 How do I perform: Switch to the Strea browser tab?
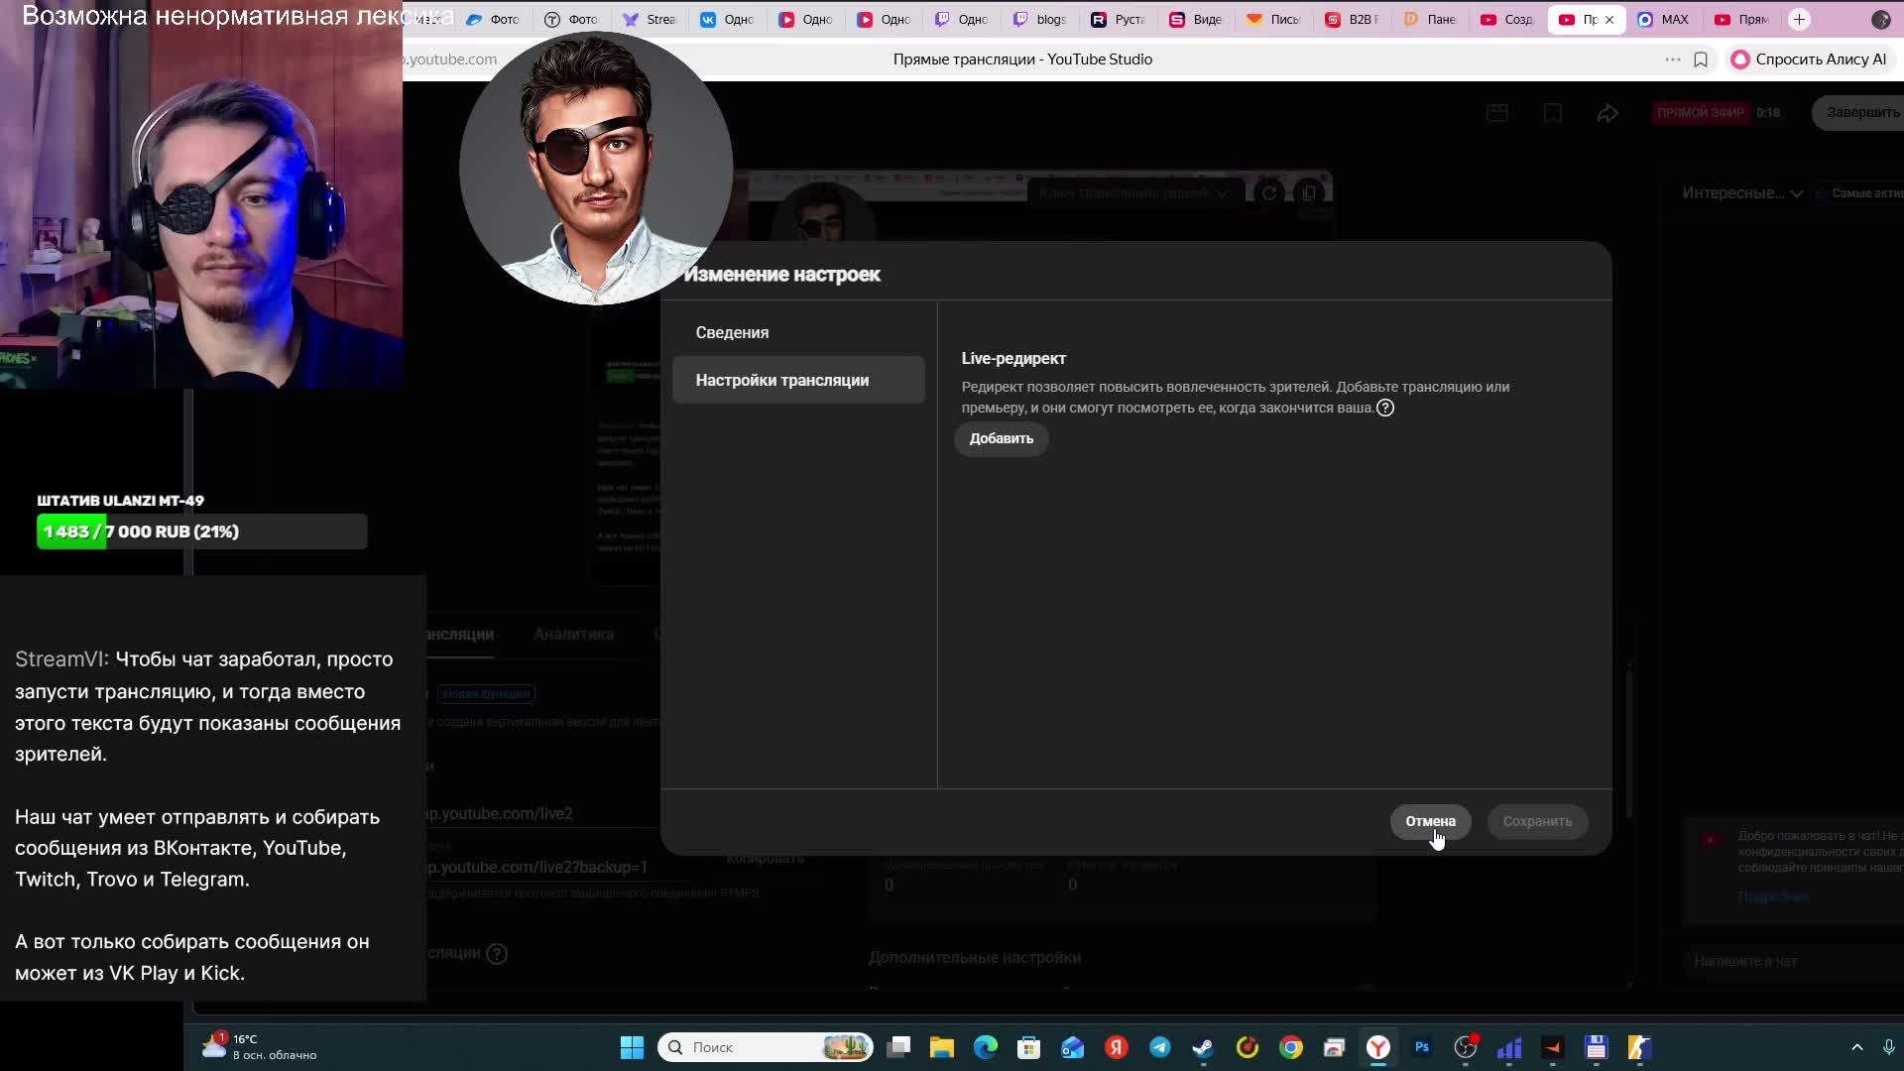[x=650, y=20]
